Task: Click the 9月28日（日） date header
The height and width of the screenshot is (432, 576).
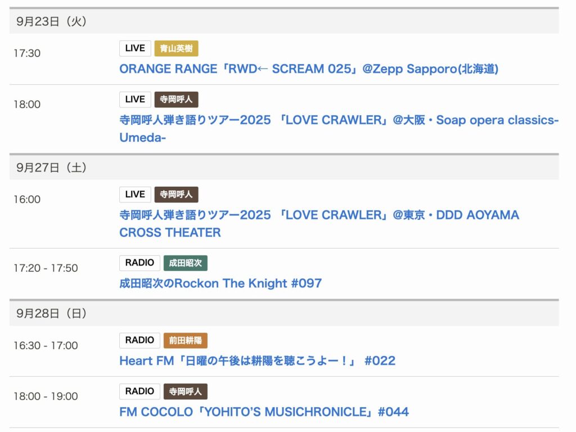Action: click(51, 313)
